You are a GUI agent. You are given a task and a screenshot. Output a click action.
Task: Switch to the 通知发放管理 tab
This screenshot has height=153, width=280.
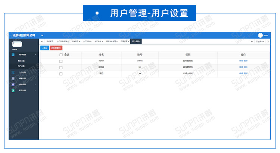coord(111,41)
